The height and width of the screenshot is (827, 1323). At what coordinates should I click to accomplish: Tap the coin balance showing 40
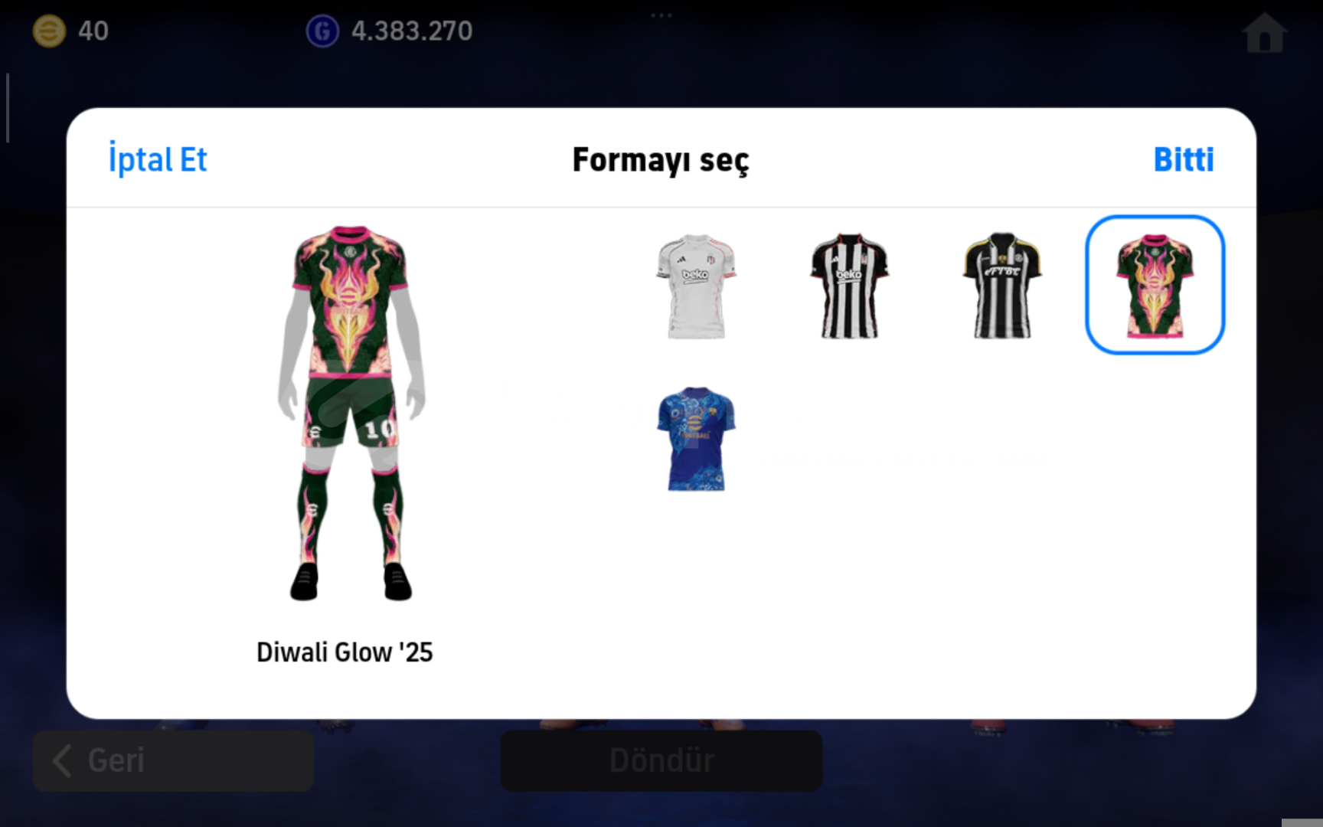(x=93, y=31)
